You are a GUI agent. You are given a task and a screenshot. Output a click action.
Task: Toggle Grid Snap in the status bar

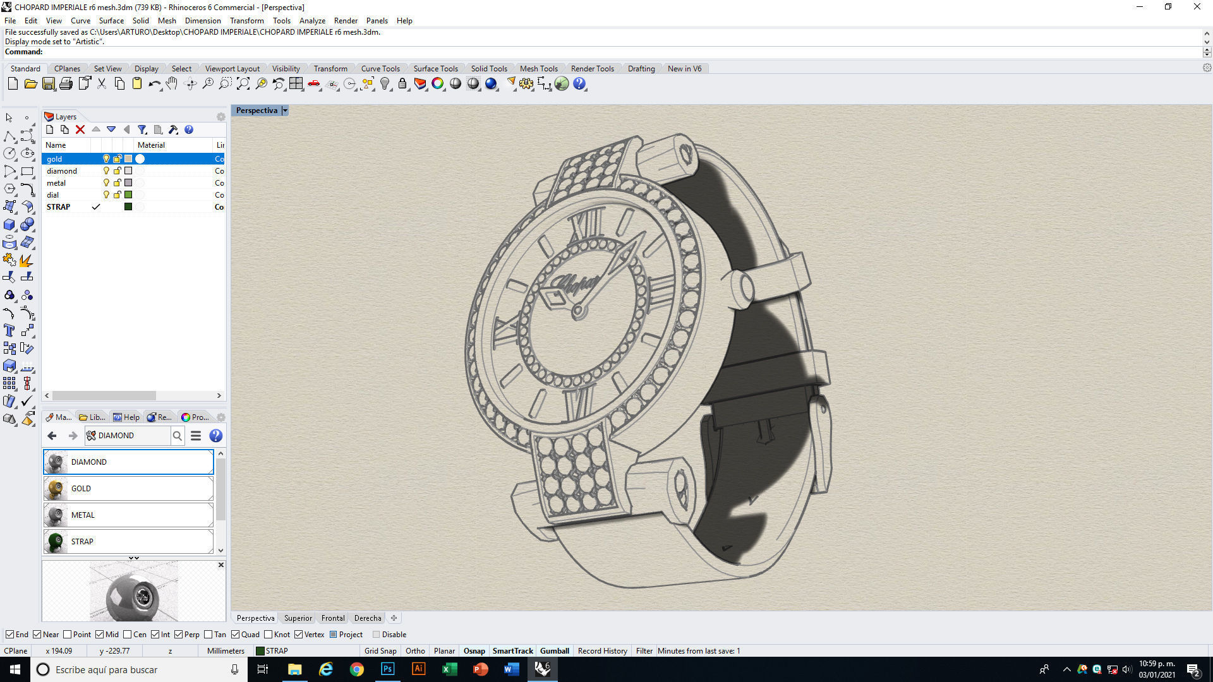pyautogui.click(x=380, y=651)
